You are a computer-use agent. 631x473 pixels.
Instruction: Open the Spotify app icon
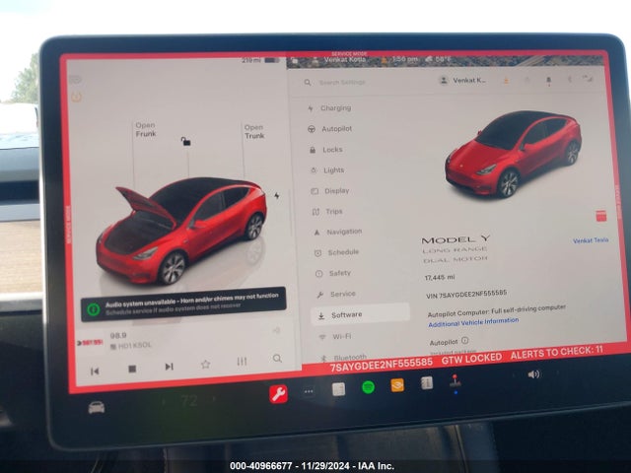[x=368, y=387]
